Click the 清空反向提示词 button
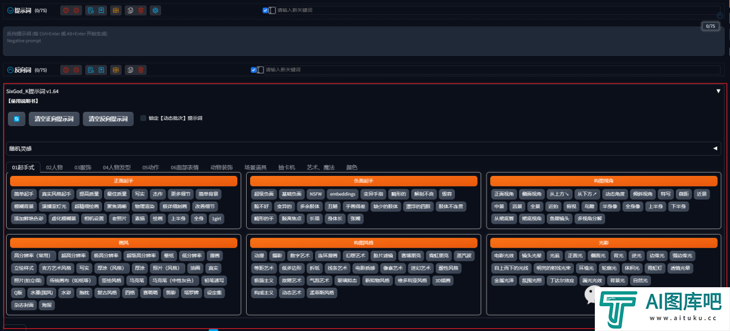The width and height of the screenshot is (730, 331). coord(107,119)
